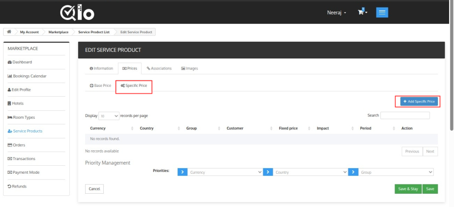Go to home via breadcrumb house icon
The image size is (454, 207).
pos(9,32)
